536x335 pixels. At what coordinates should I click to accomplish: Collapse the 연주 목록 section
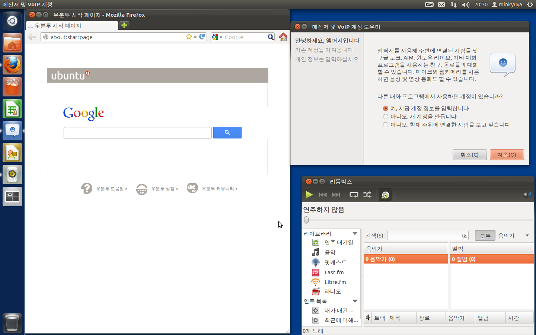click(x=355, y=301)
